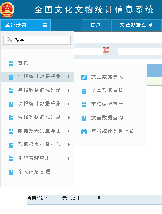Click the 搜索 search input field
The width and height of the screenshot is (162, 214).
(37, 40)
